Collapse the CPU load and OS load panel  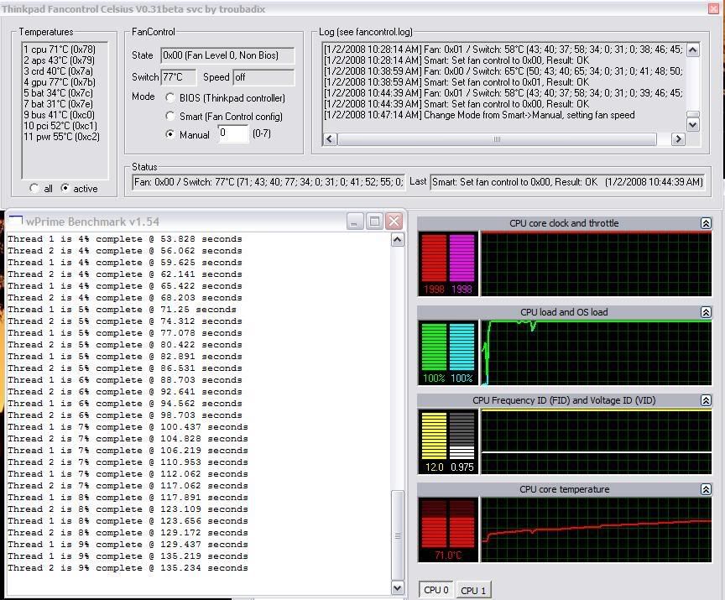(x=707, y=312)
